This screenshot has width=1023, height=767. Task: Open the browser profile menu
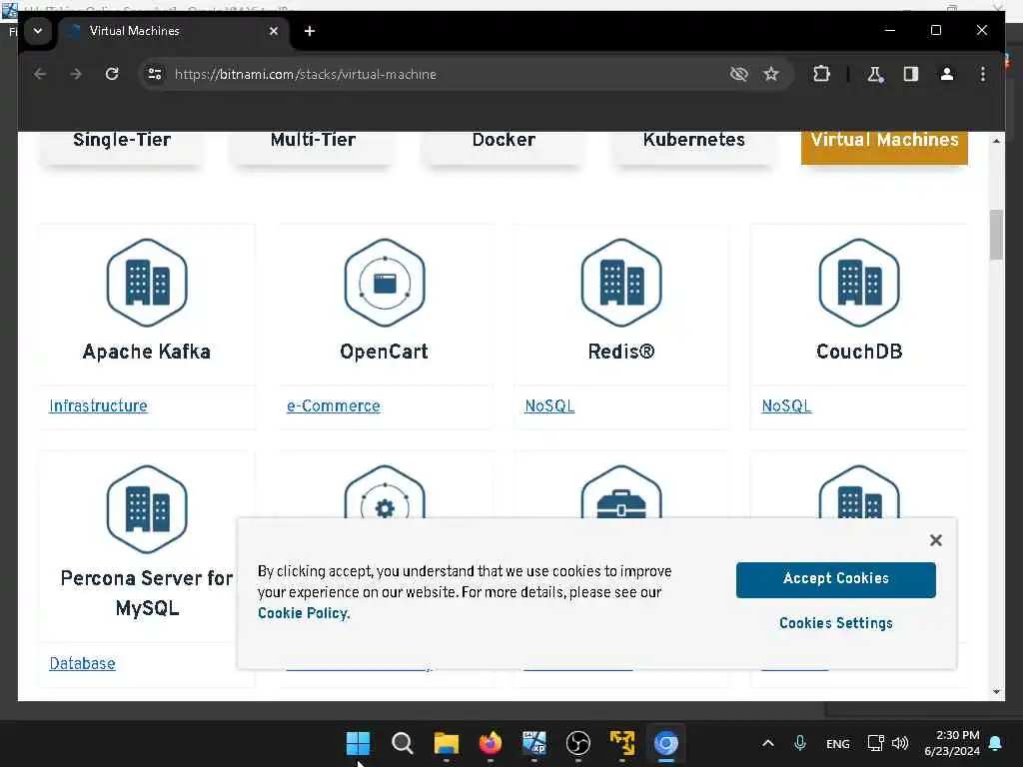[947, 74]
